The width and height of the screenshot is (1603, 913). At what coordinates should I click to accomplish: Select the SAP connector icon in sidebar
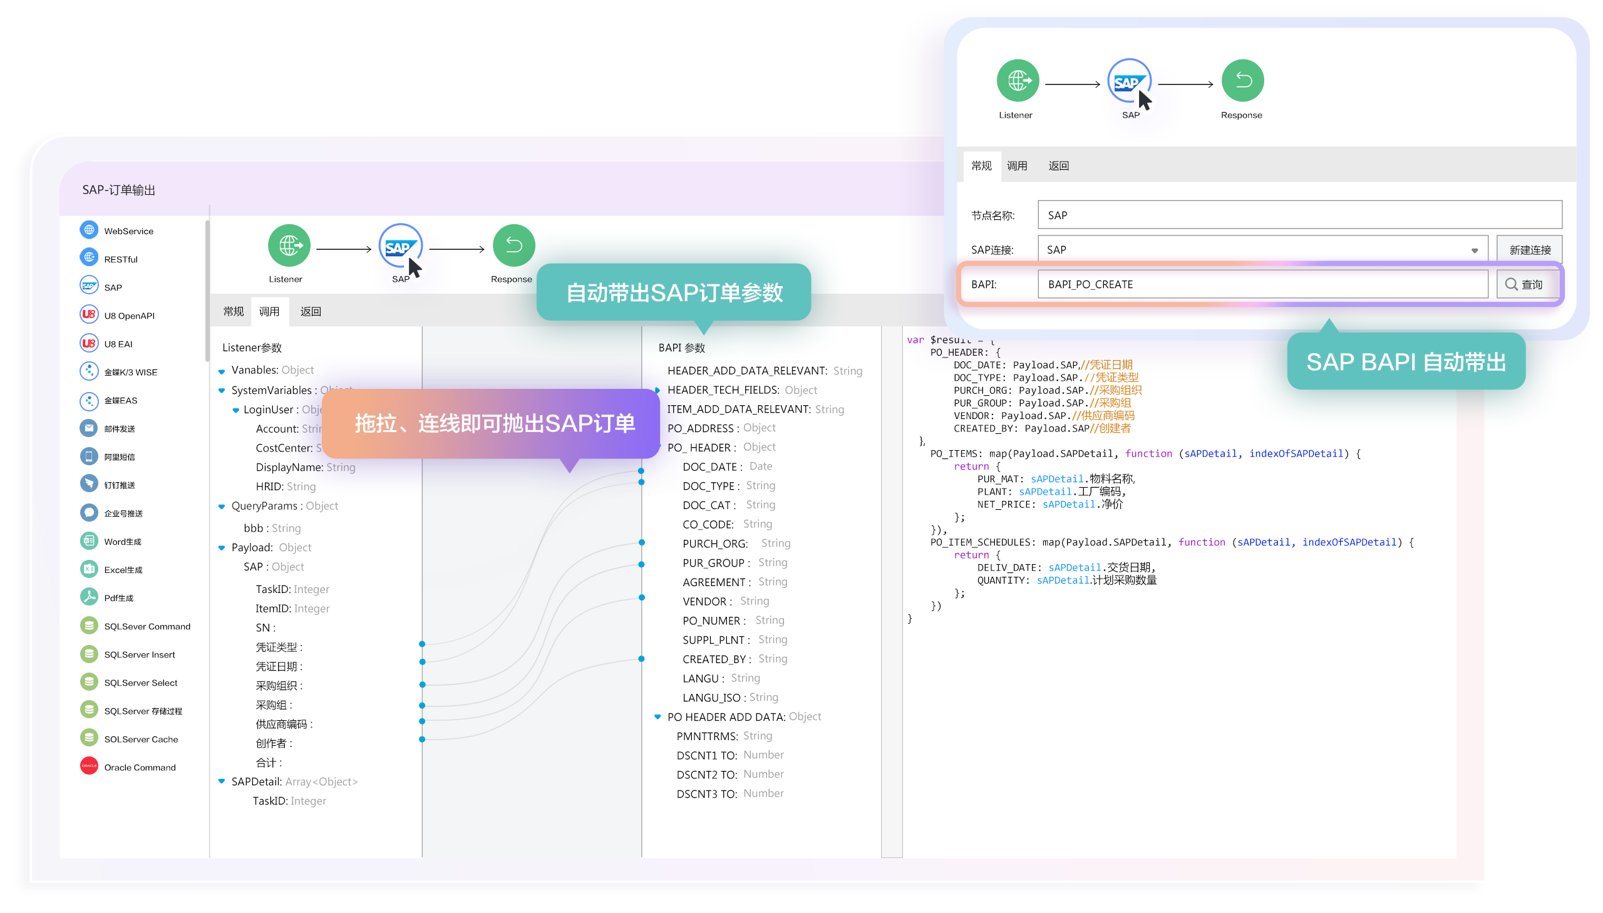tap(89, 287)
